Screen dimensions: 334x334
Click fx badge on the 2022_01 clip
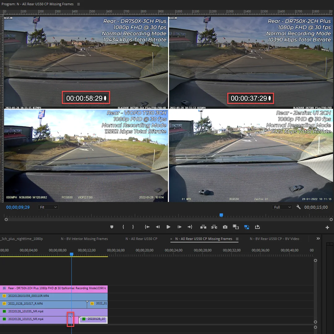click(92, 304)
